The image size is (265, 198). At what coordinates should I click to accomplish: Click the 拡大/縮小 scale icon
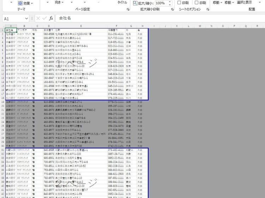click(x=135, y=3)
